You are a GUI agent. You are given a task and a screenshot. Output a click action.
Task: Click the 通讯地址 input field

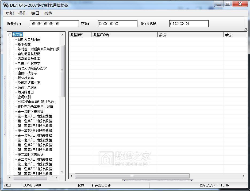coord(54,24)
